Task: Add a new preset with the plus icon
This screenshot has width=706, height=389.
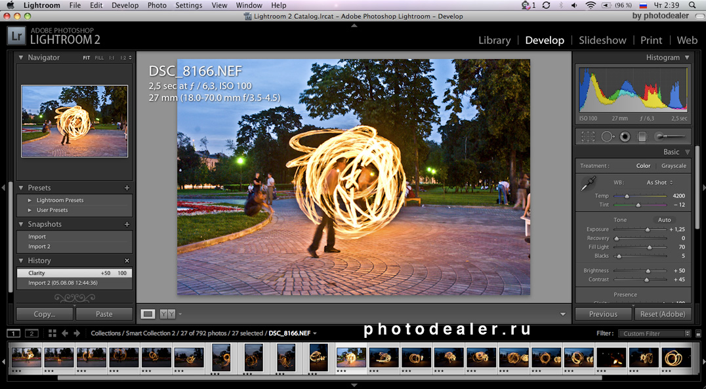Action: coord(127,188)
